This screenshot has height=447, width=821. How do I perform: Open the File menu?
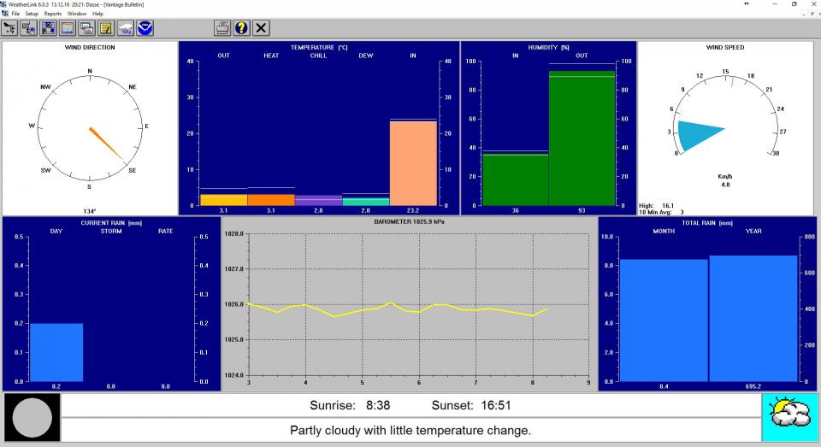click(15, 14)
